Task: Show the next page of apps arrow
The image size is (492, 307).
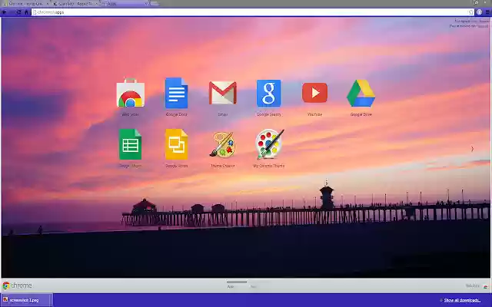Action: (x=472, y=149)
